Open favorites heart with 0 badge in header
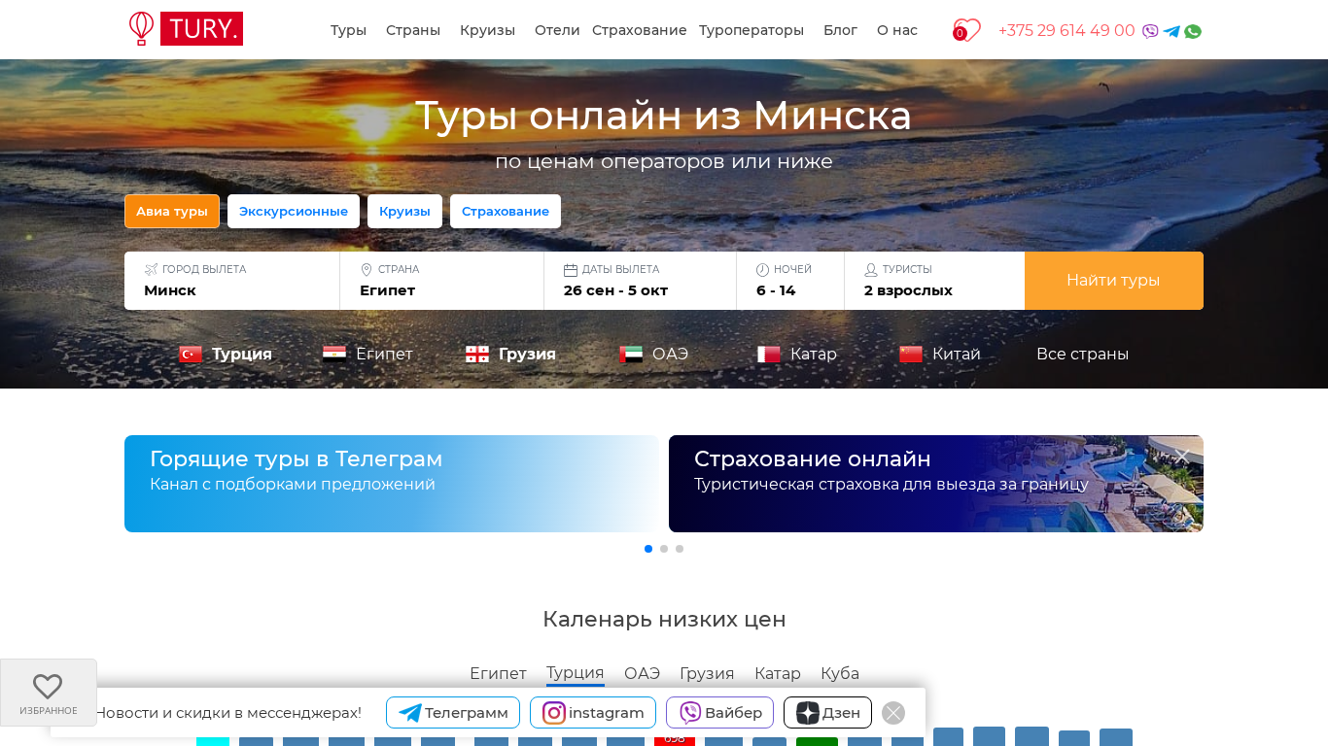The height and width of the screenshot is (746, 1328). tap(966, 30)
